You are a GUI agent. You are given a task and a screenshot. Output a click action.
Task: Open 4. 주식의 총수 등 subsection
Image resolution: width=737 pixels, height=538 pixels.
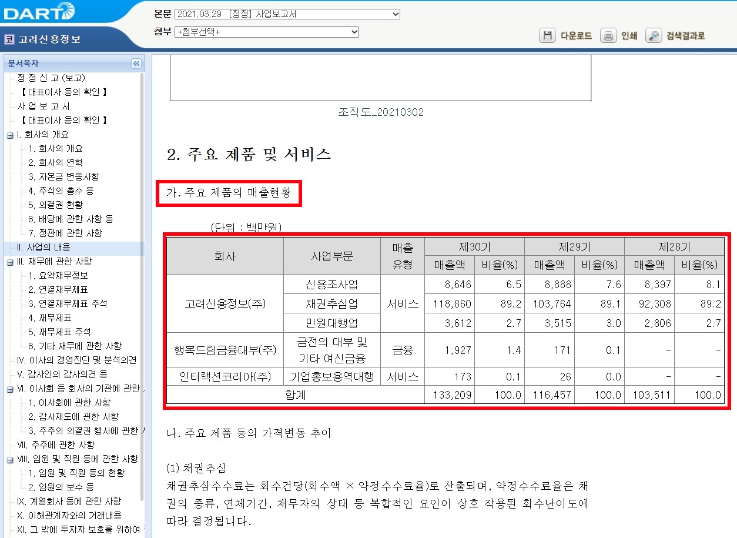tap(61, 191)
